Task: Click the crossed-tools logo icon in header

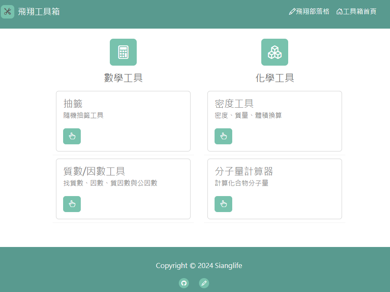Action: [8, 12]
